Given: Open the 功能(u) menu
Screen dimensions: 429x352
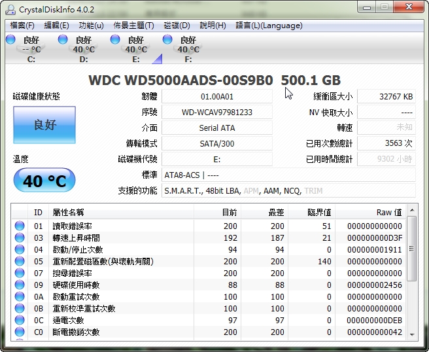Looking at the screenshot, I should click(x=91, y=26).
